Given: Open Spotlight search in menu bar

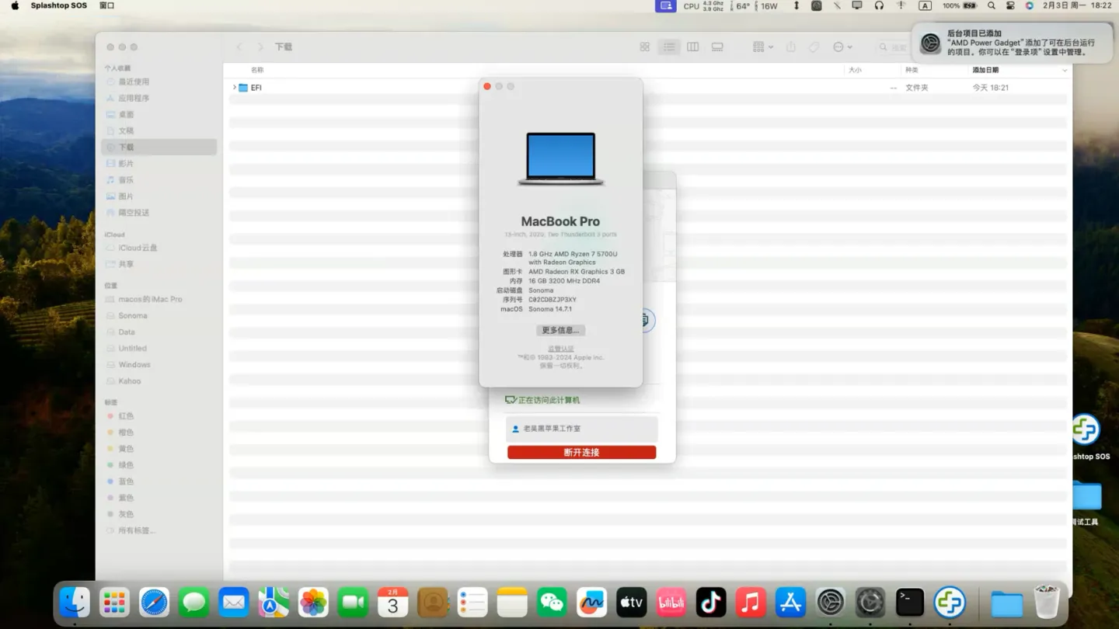Looking at the screenshot, I should click(x=991, y=5).
